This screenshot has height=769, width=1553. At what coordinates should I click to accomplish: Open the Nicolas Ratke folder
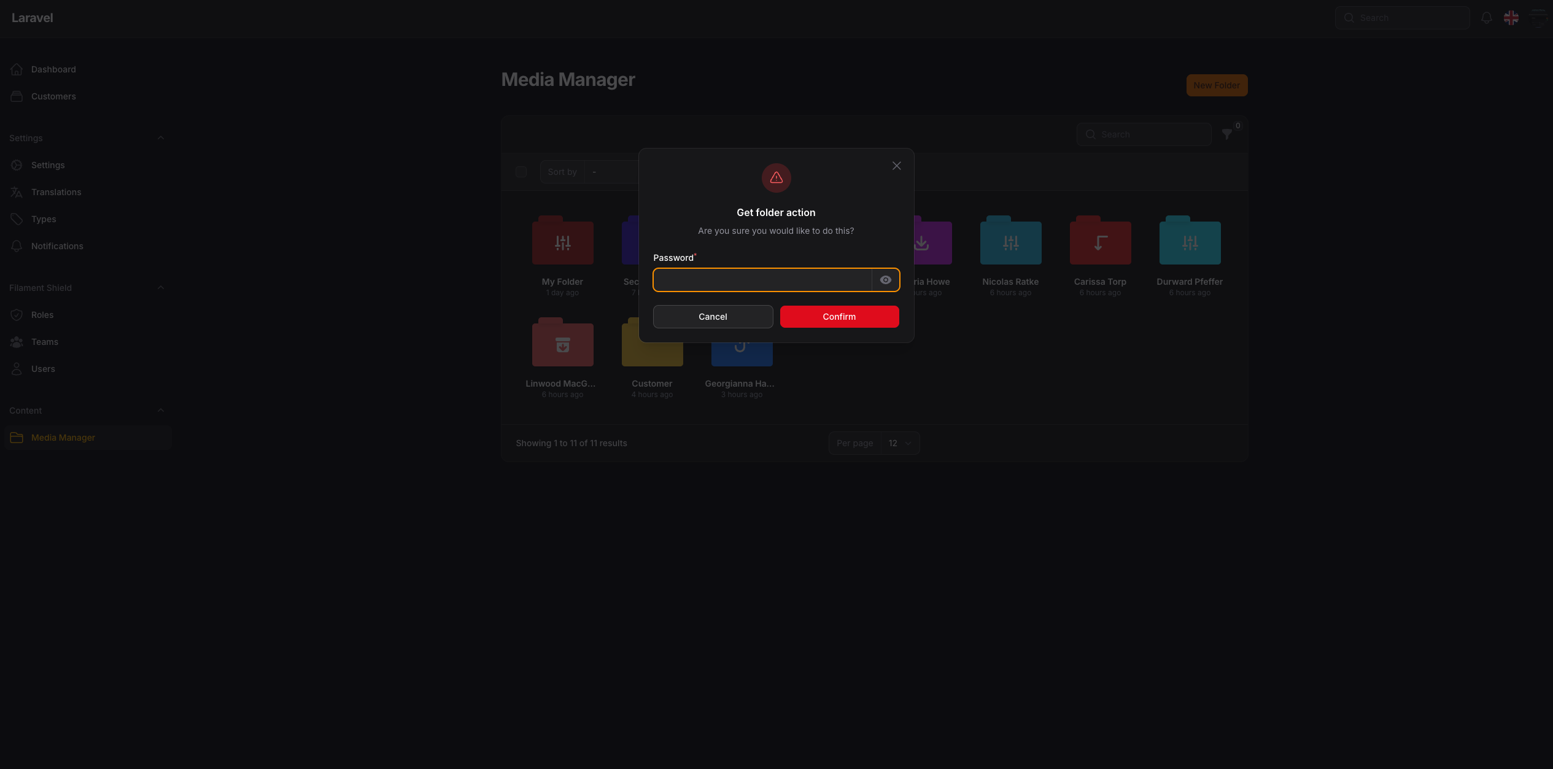click(1010, 241)
